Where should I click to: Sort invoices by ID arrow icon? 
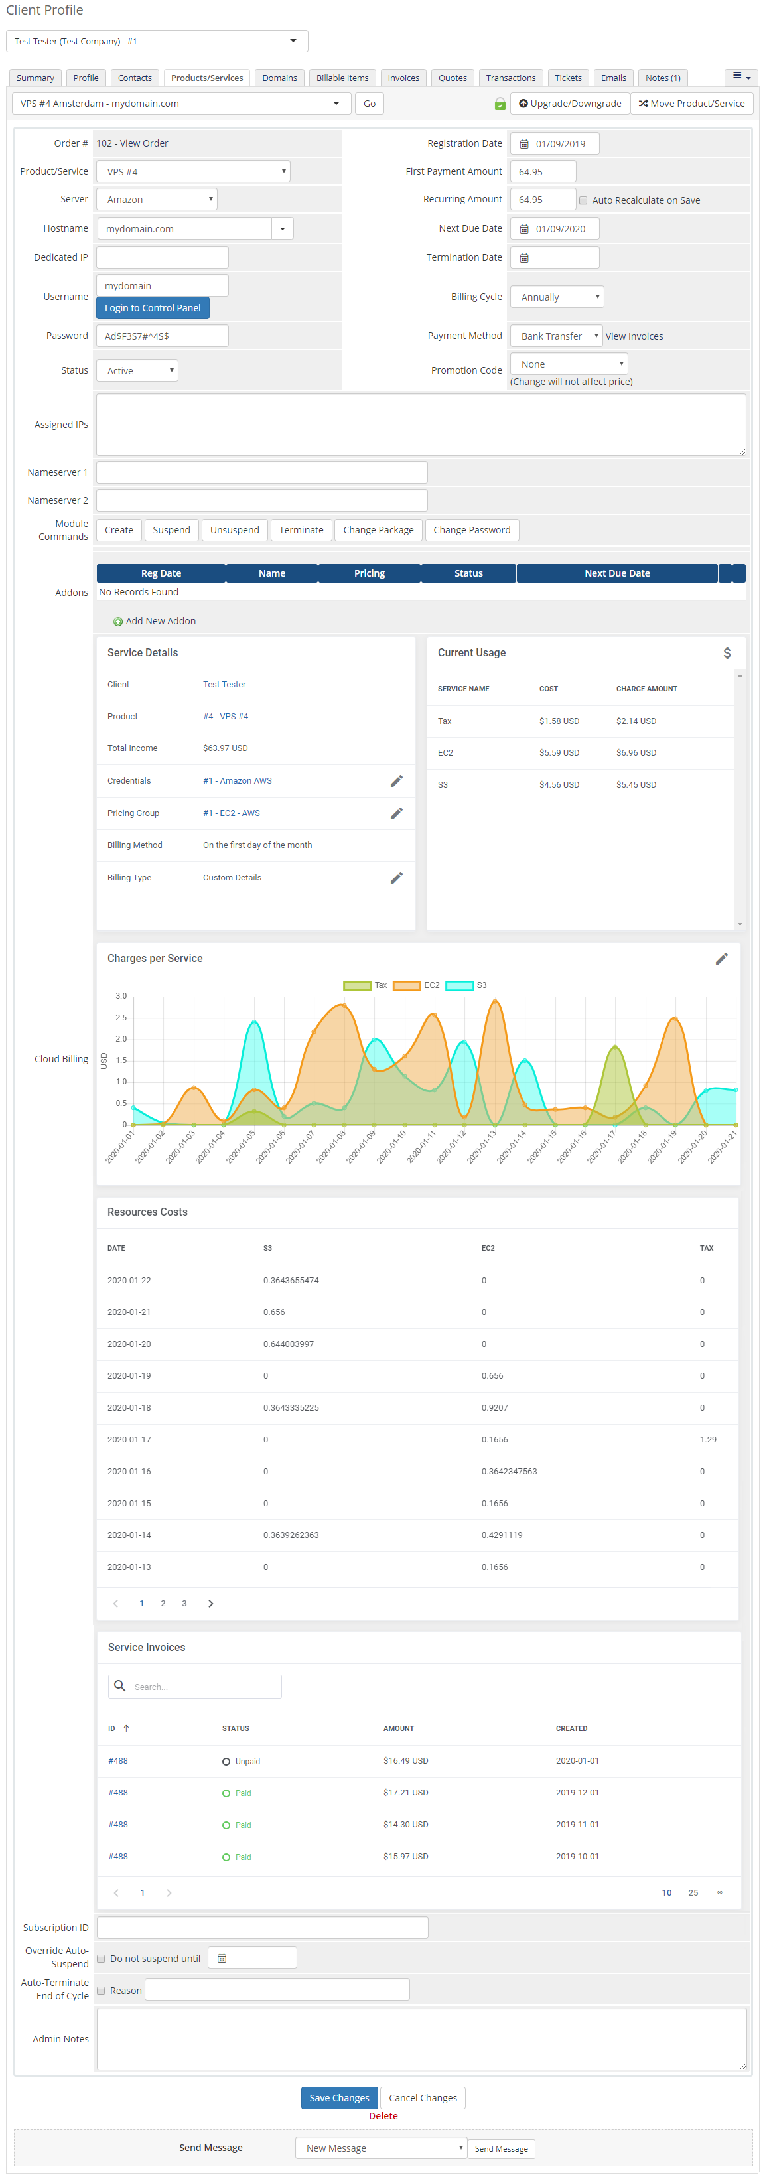pyautogui.click(x=126, y=1728)
